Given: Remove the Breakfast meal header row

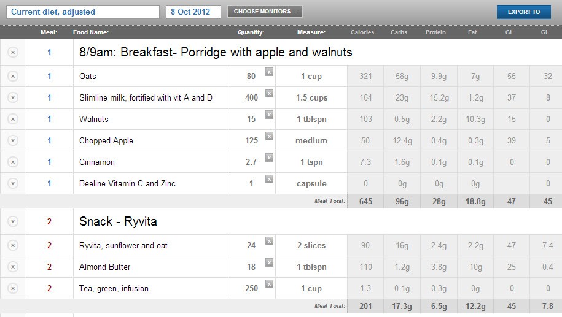Looking at the screenshot, I should 13,52.
